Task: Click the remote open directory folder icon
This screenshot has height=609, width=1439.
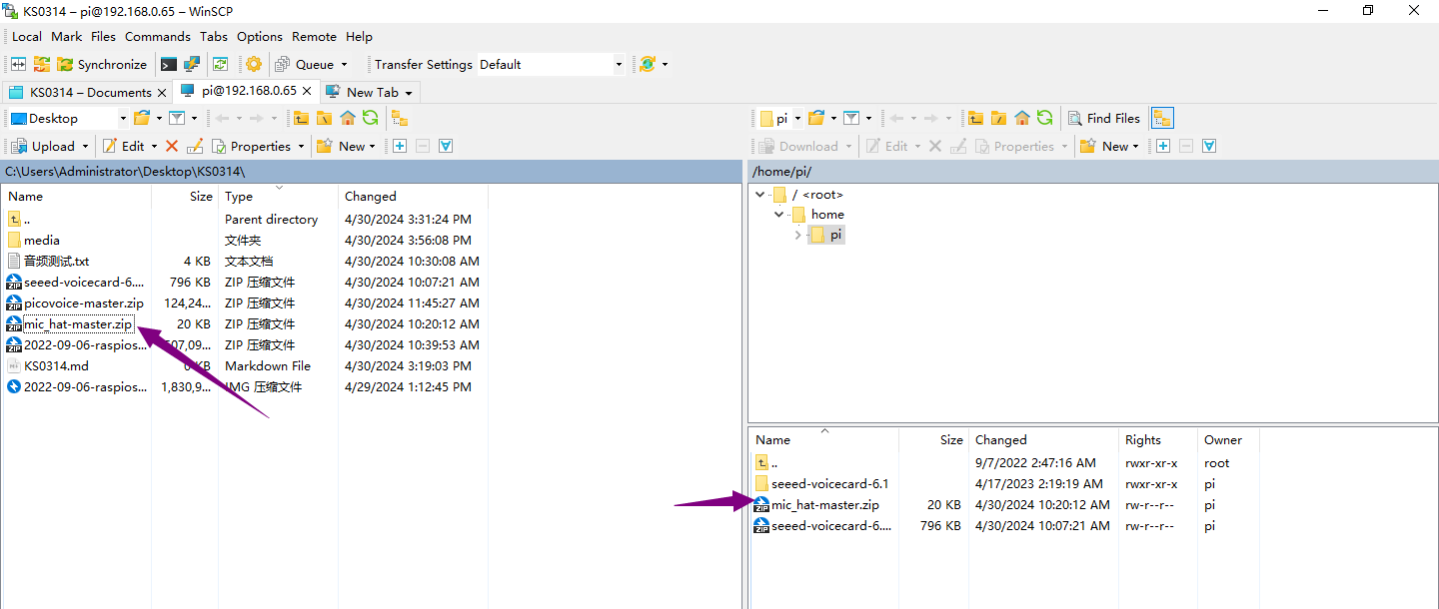Action: point(816,118)
